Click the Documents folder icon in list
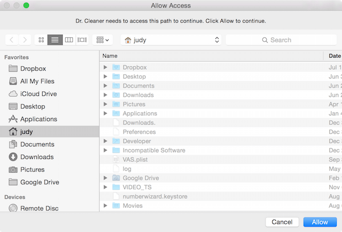 (x=116, y=86)
